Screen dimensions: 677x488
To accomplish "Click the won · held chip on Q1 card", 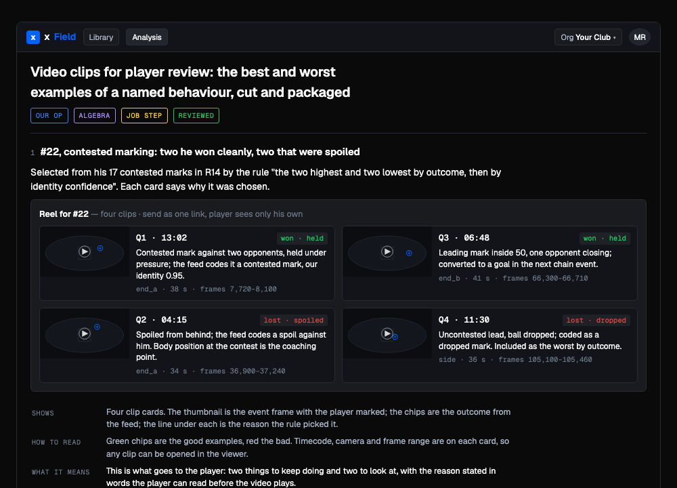I will (x=302, y=238).
